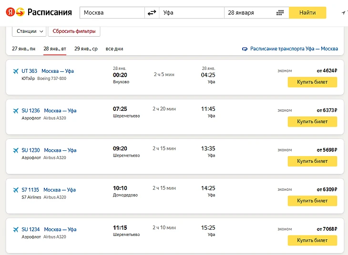Select the все дни tab
This screenshot has height=255, width=348.
(x=114, y=49)
